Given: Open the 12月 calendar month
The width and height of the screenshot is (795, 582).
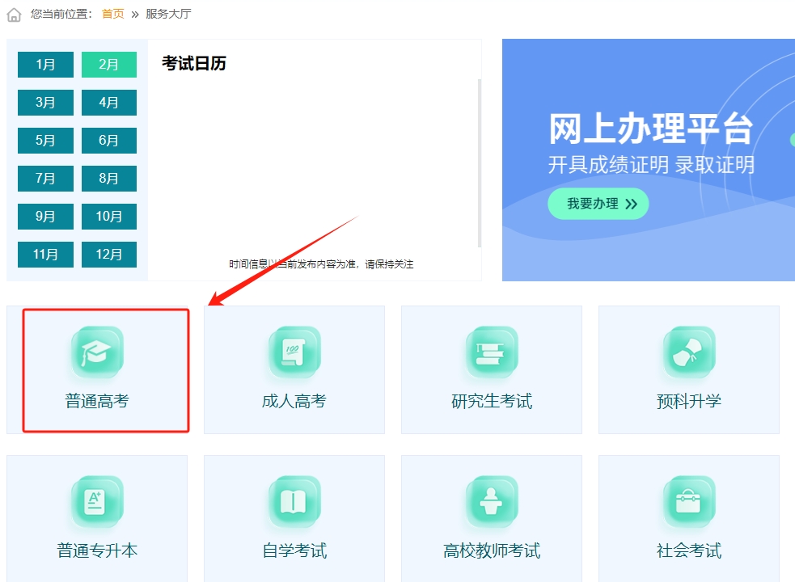Looking at the screenshot, I should click(x=109, y=255).
